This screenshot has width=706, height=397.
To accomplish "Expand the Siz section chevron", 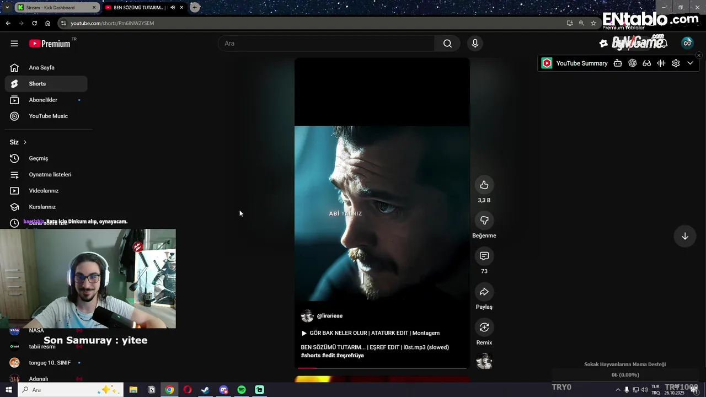I will (x=25, y=142).
